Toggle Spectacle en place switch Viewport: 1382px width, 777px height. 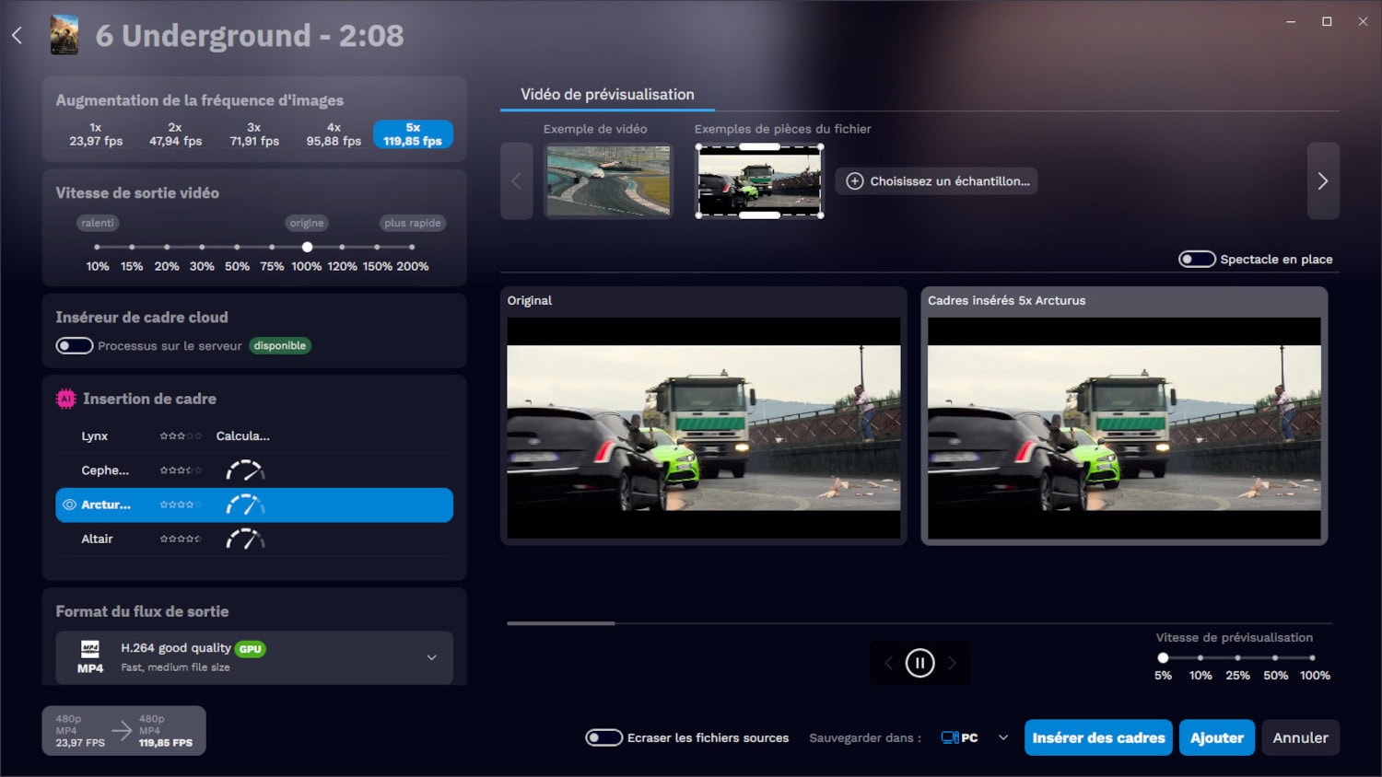pyautogui.click(x=1197, y=260)
